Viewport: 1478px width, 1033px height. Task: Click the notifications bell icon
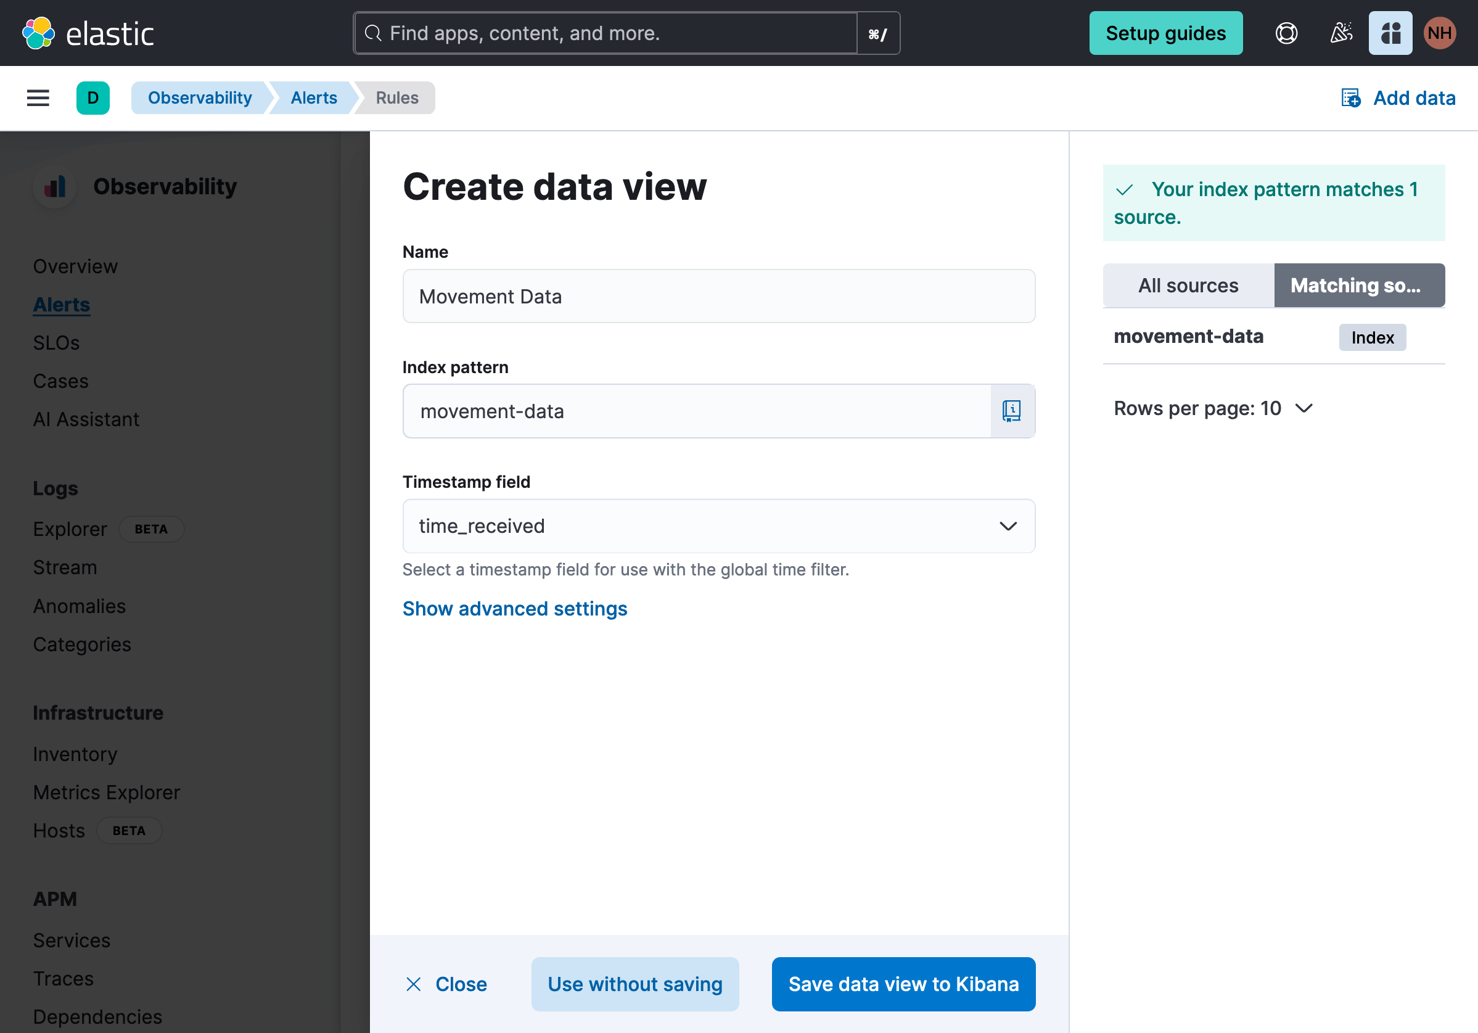point(1340,33)
